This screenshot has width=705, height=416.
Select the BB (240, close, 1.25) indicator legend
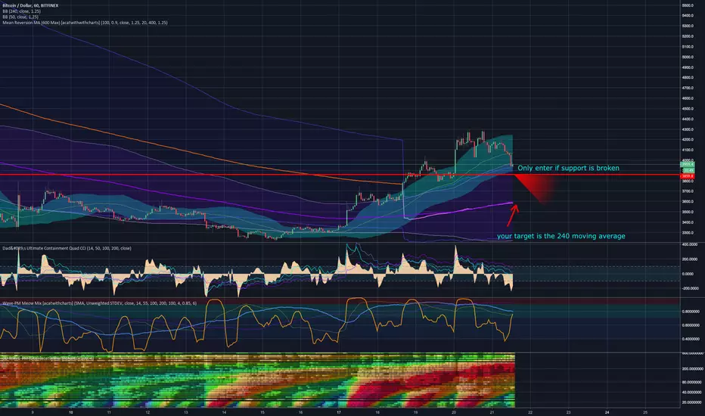(22, 11)
